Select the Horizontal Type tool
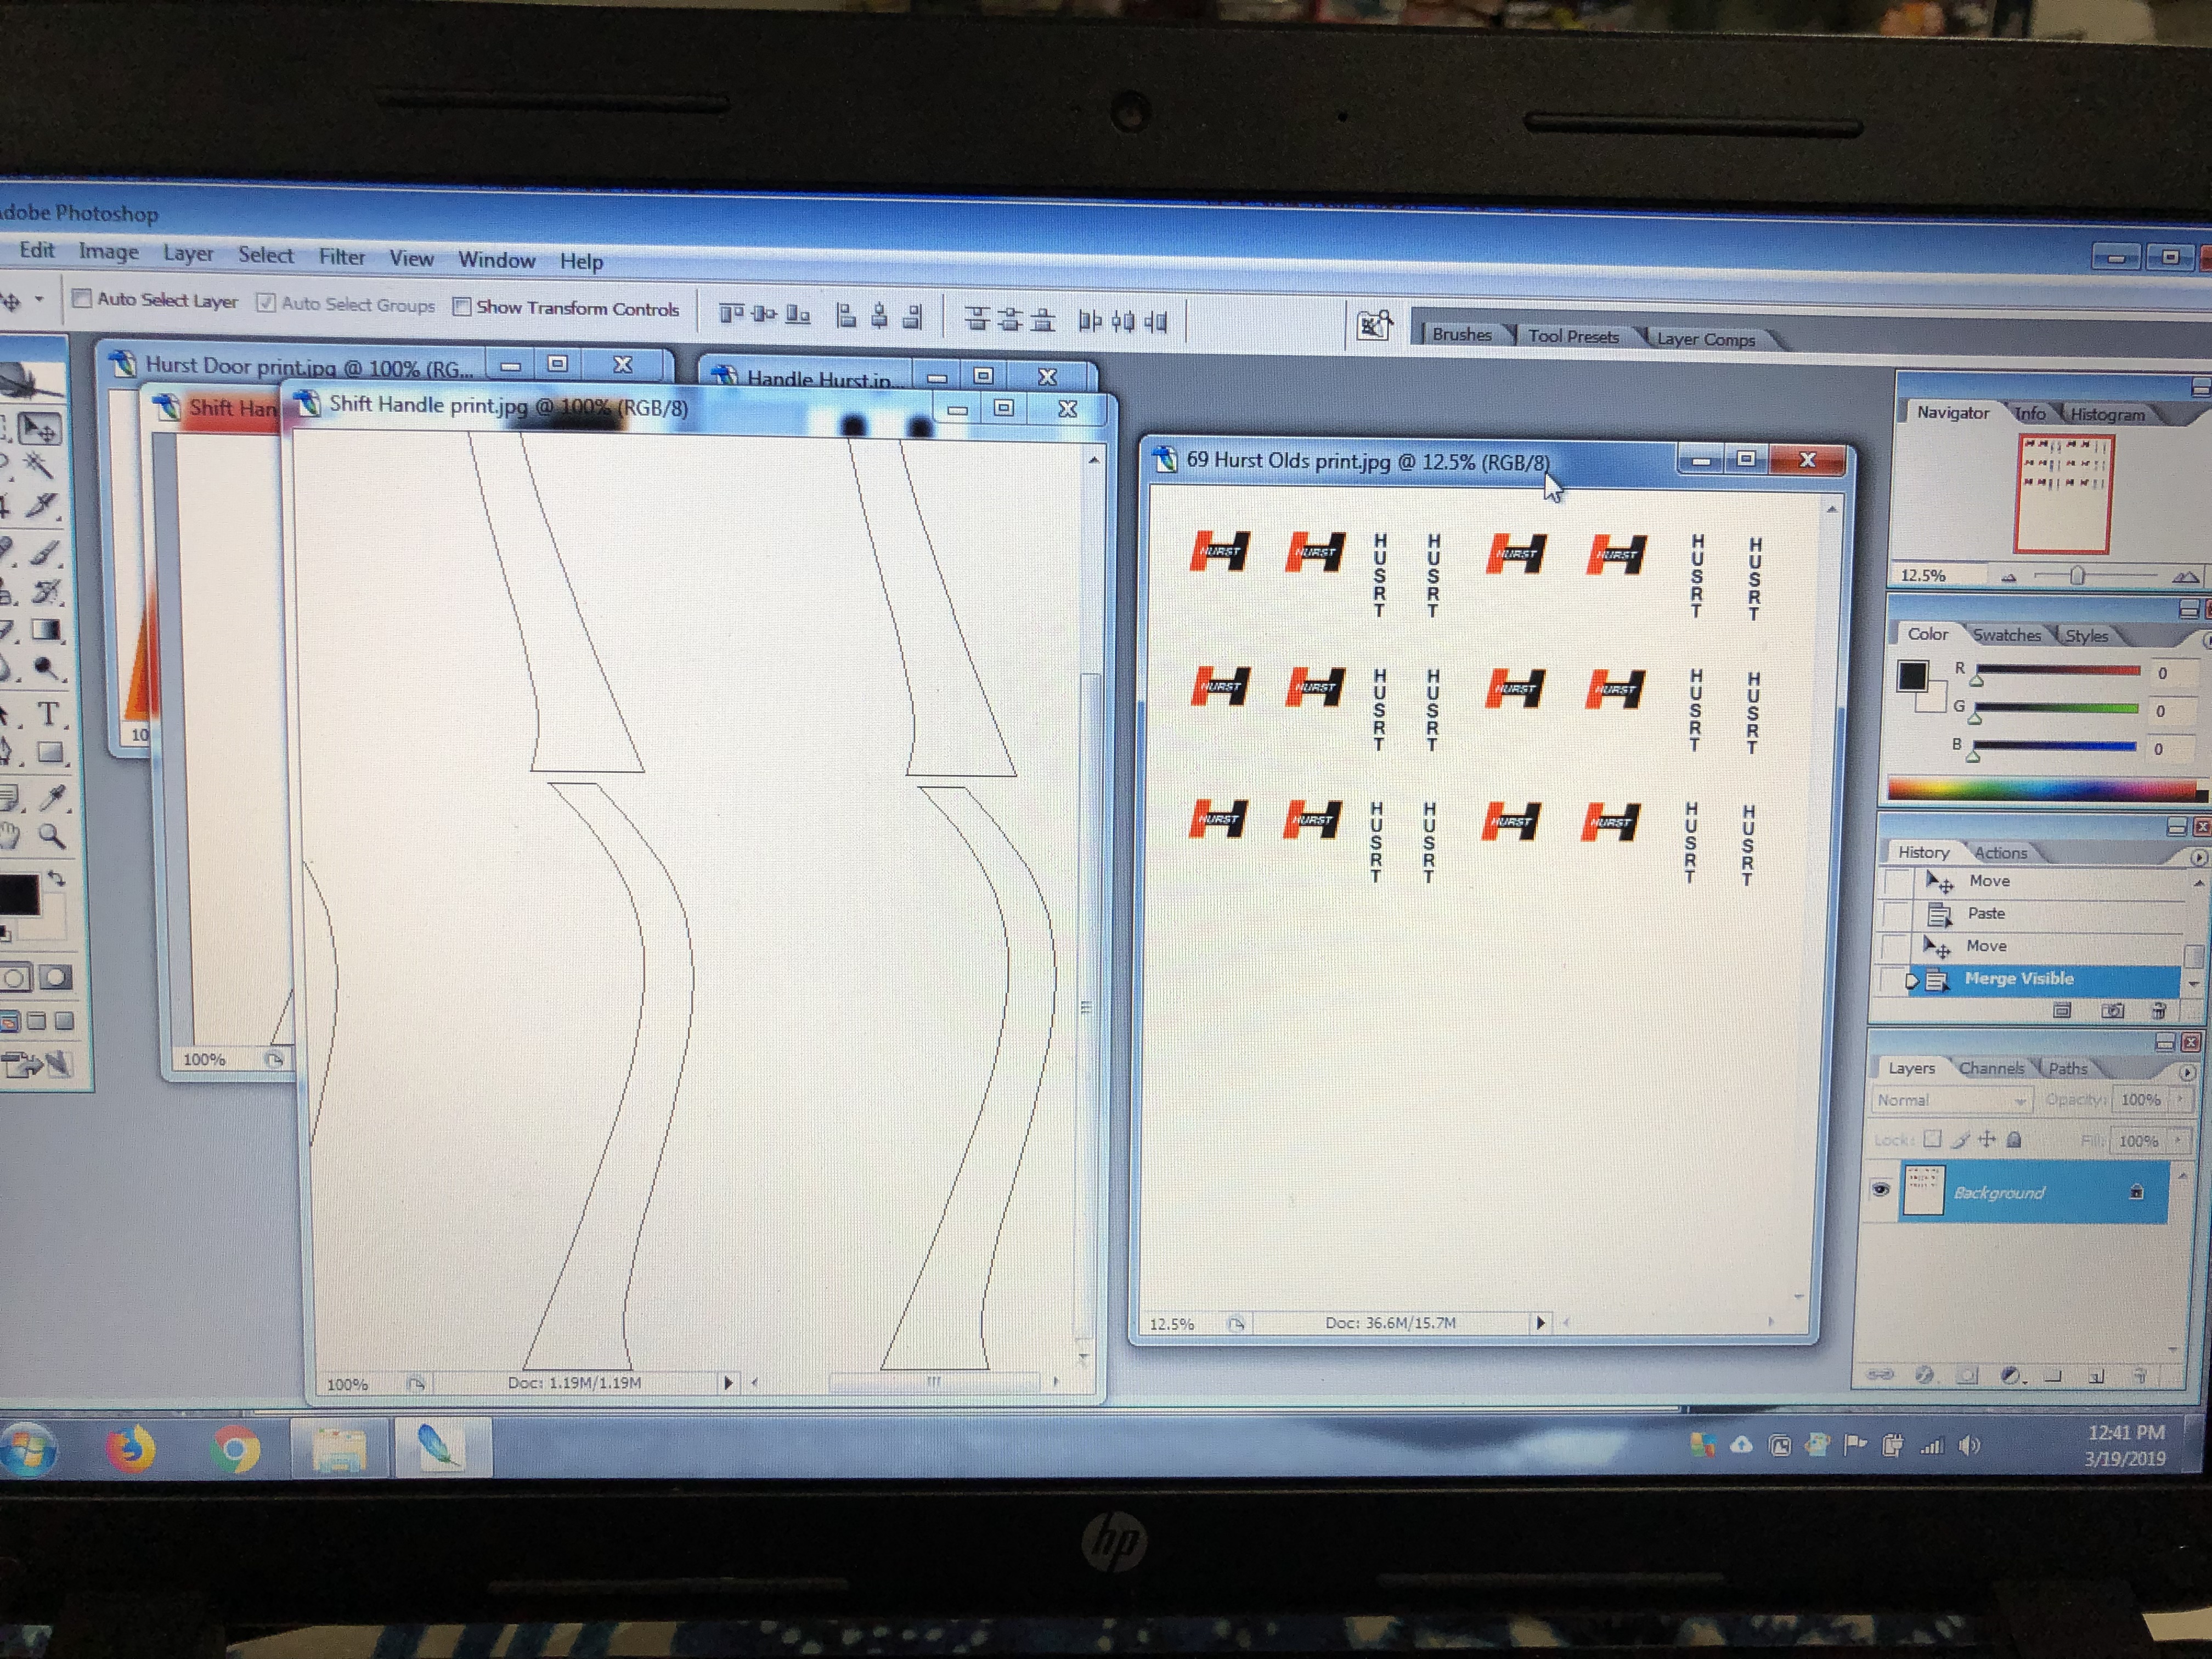Viewport: 2212px width, 1659px height. (48, 714)
